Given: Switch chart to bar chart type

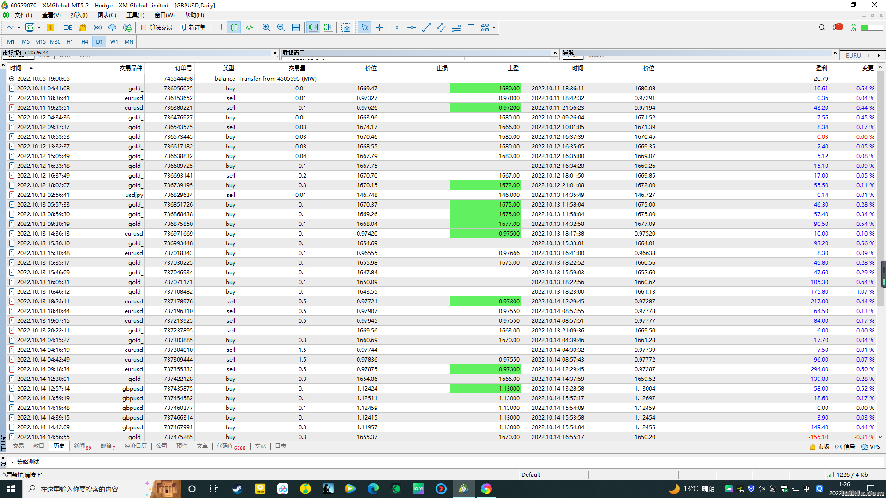Looking at the screenshot, I should point(219,28).
